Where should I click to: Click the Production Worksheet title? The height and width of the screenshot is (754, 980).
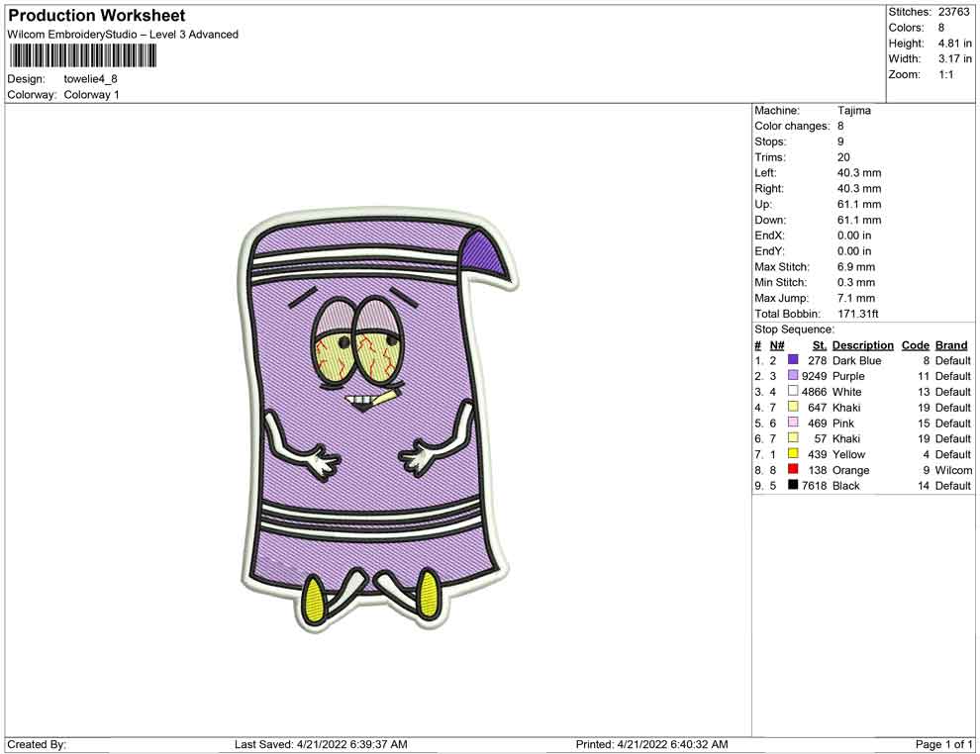96,16
